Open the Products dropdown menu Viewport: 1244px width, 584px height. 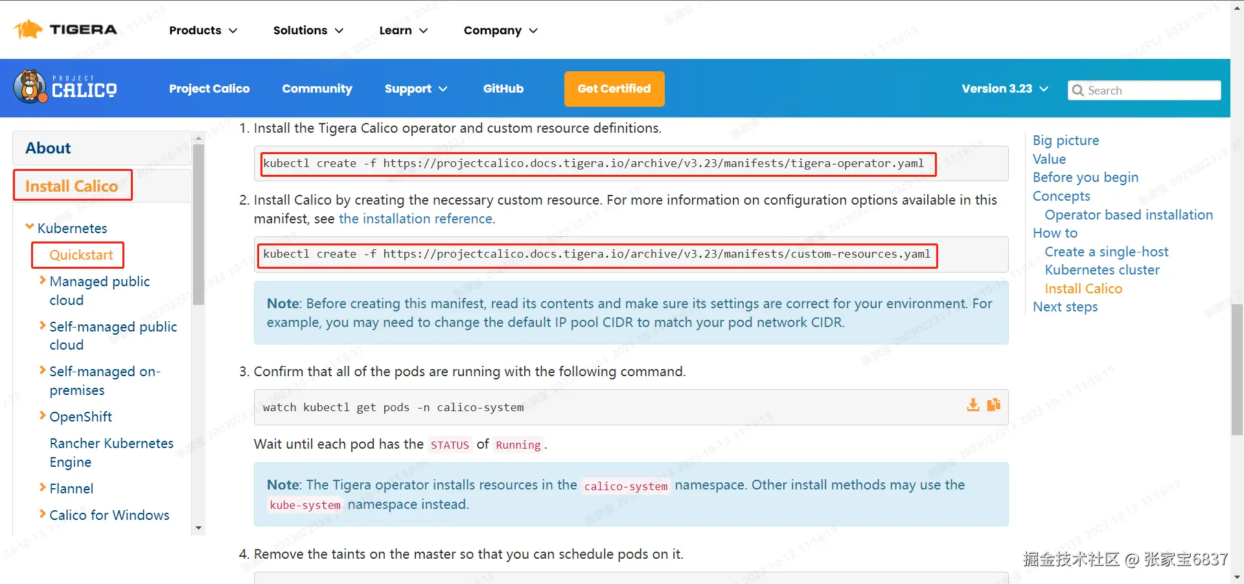coord(203,30)
